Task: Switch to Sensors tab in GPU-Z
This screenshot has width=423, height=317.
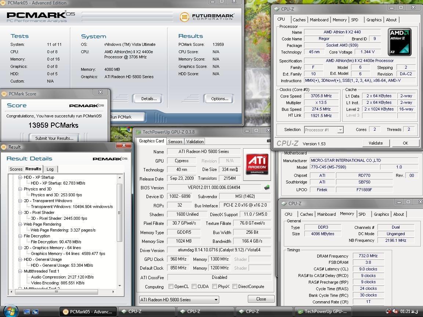Action: point(175,142)
